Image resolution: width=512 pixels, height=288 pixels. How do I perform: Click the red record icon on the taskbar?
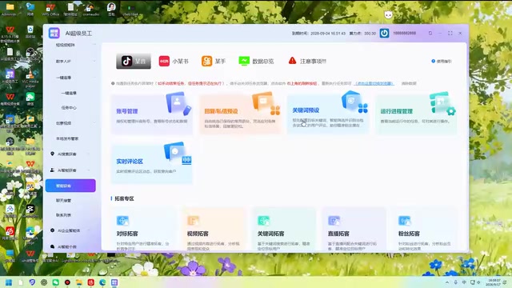67,282
